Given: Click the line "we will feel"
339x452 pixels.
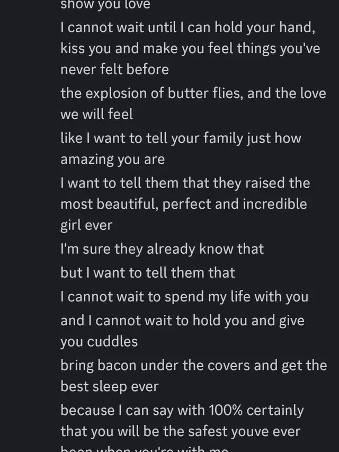Looking at the screenshot, I should click(96, 114).
